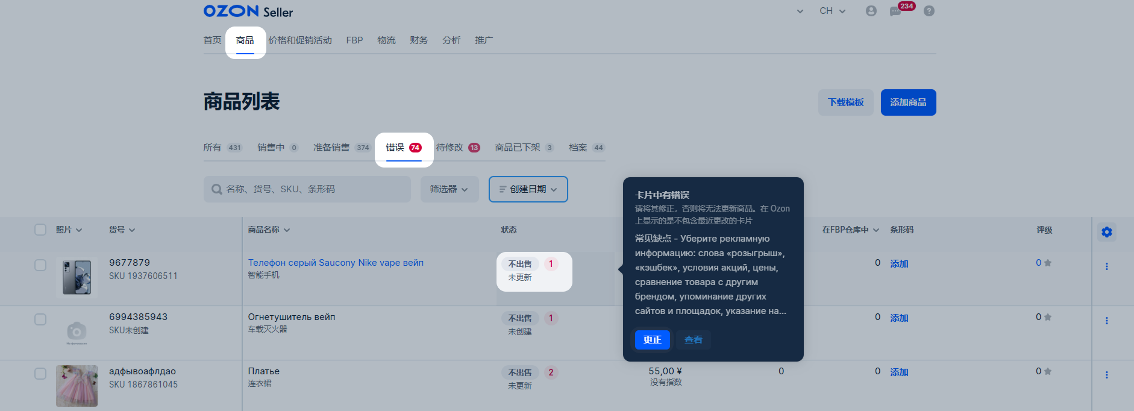The width and height of the screenshot is (1134, 411).
Task: Switch to 销售中 tab
Action: (278, 148)
